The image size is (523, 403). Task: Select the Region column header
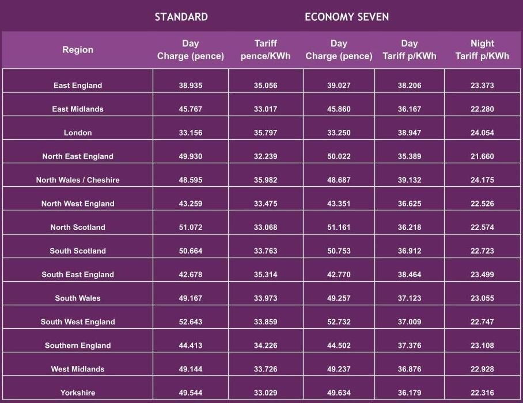click(78, 50)
